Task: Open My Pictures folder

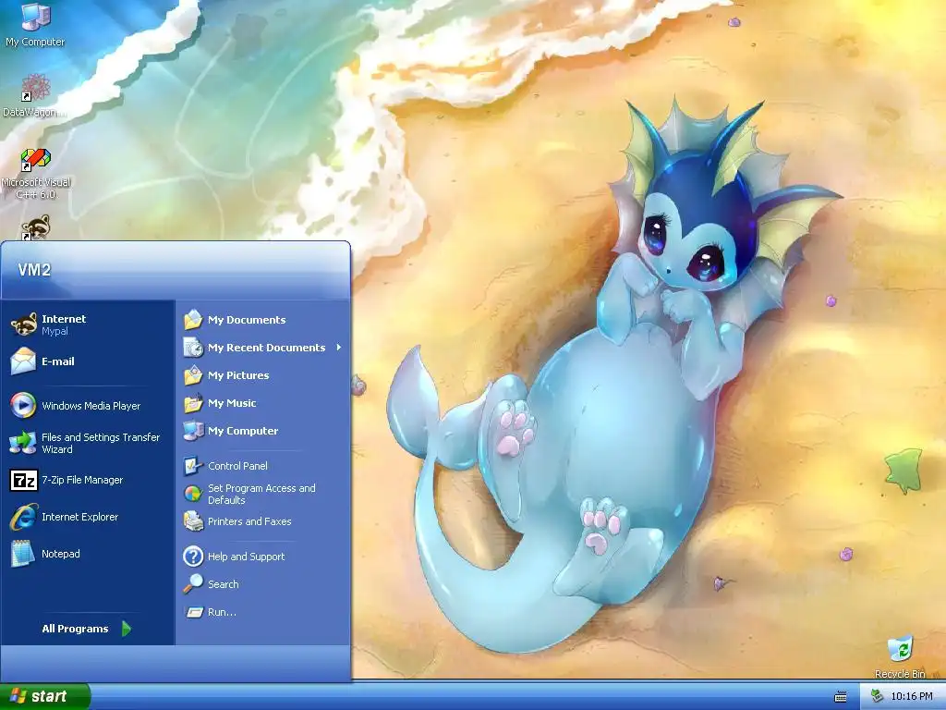Action: point(263,375)
